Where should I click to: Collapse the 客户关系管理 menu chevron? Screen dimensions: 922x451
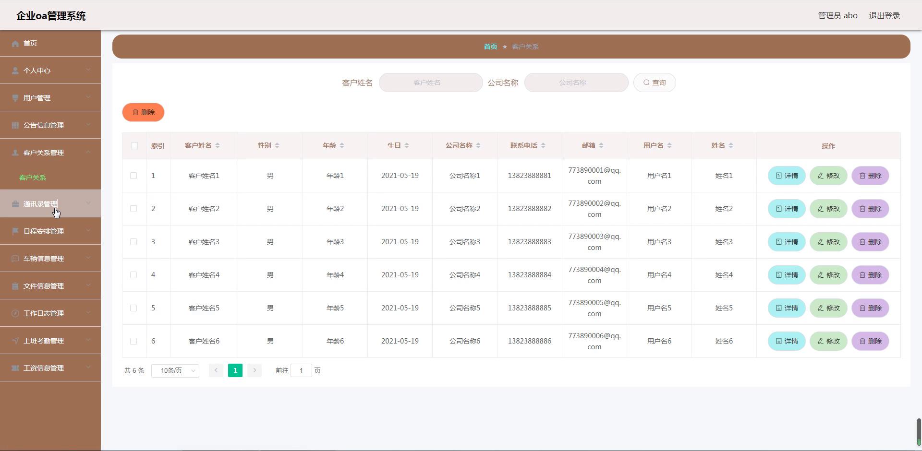tap(88, 152)
